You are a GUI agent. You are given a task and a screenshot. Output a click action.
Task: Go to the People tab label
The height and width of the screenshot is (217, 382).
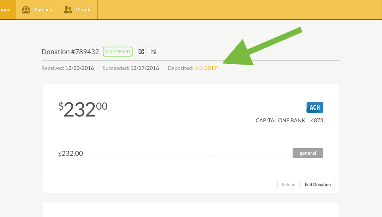click(84, 10)
